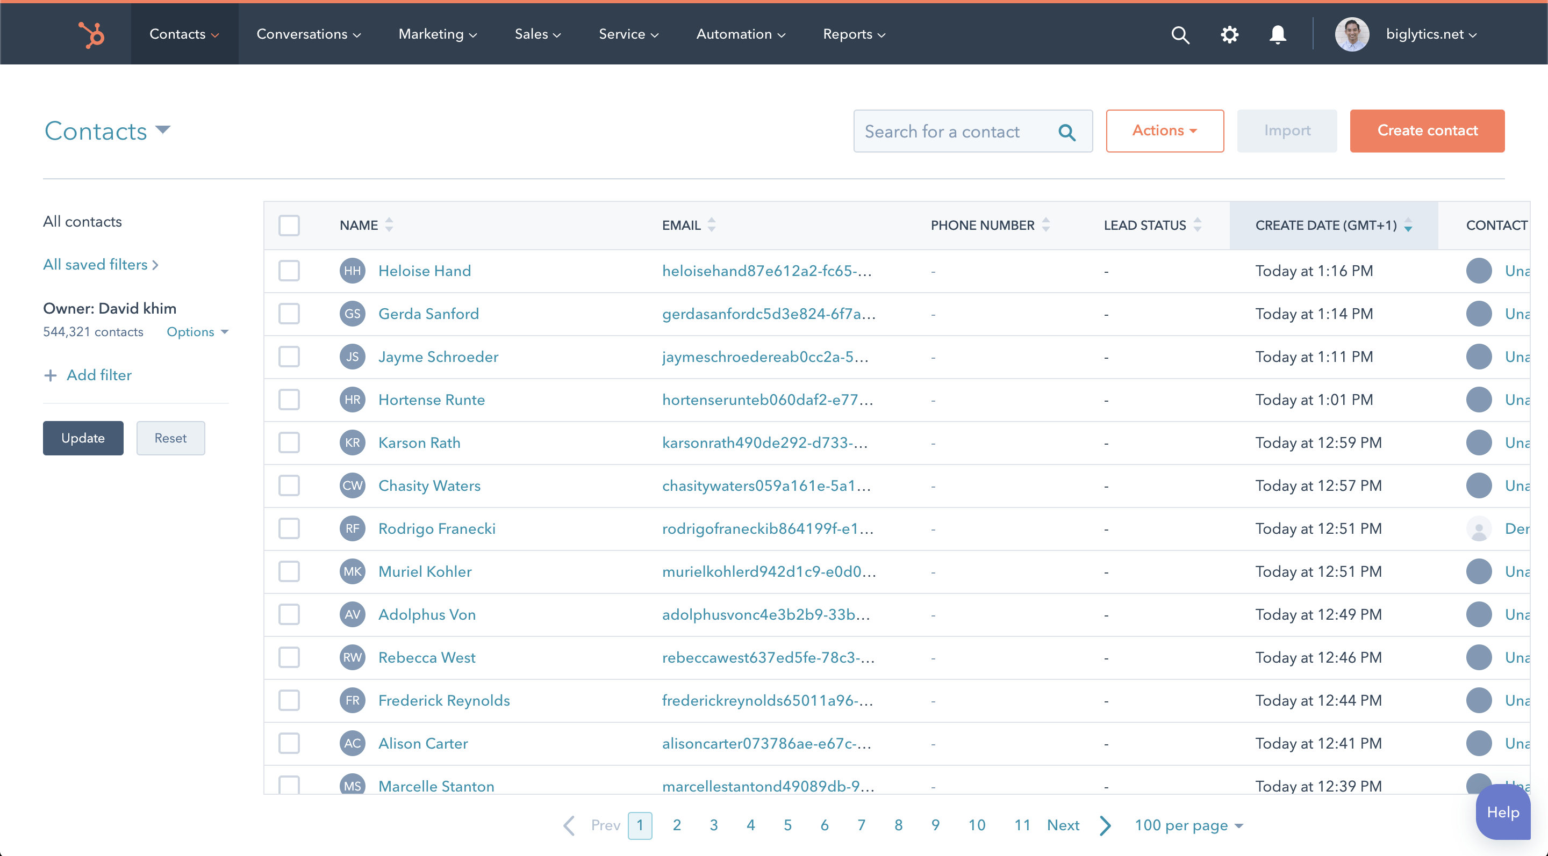
Task: Select Karson Rath row checkbox
Action: click(289, 442)
